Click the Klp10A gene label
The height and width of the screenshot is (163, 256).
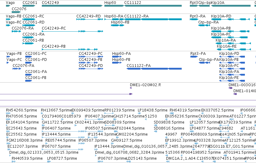pos(218,3)
